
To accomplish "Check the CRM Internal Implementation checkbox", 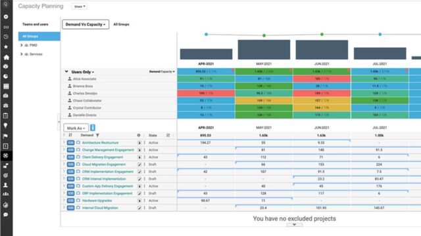I will pos(78,179).
